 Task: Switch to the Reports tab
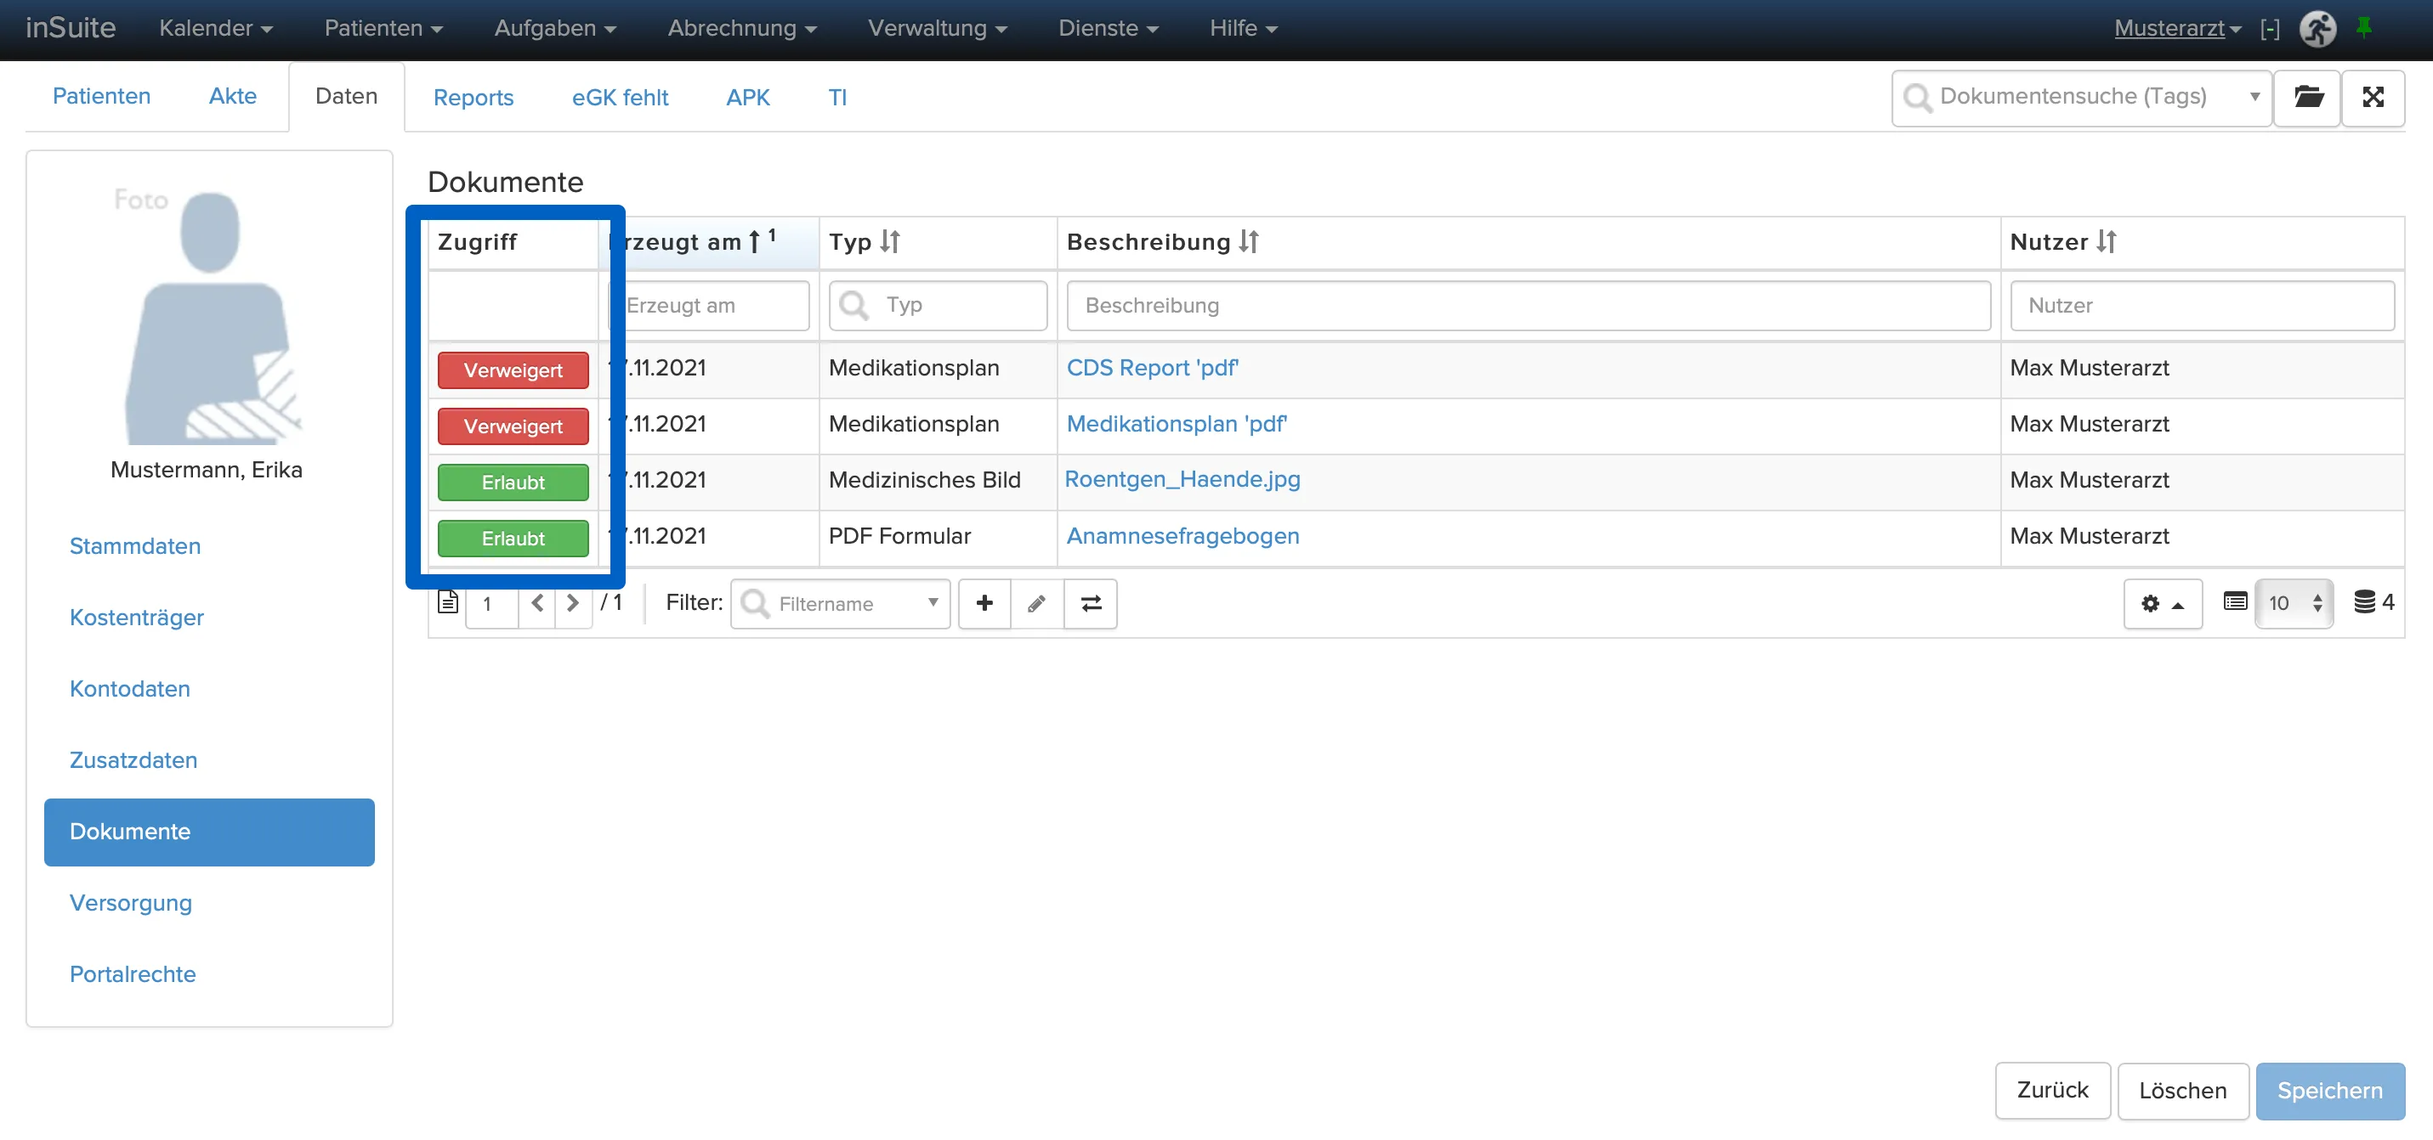click(x=474, y=97)
